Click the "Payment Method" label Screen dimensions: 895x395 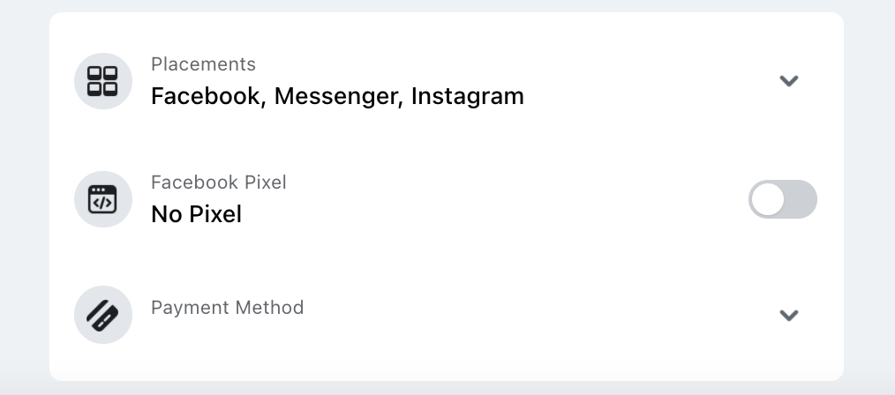(227, 308)
